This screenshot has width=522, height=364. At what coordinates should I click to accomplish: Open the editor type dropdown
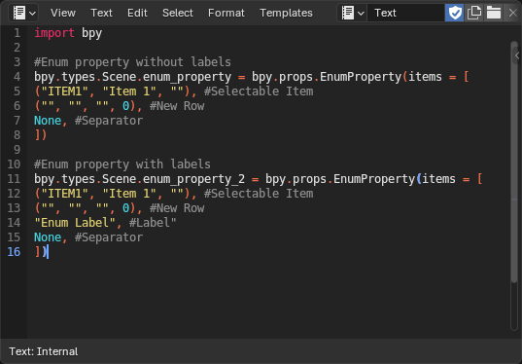[x=23, y=13]
